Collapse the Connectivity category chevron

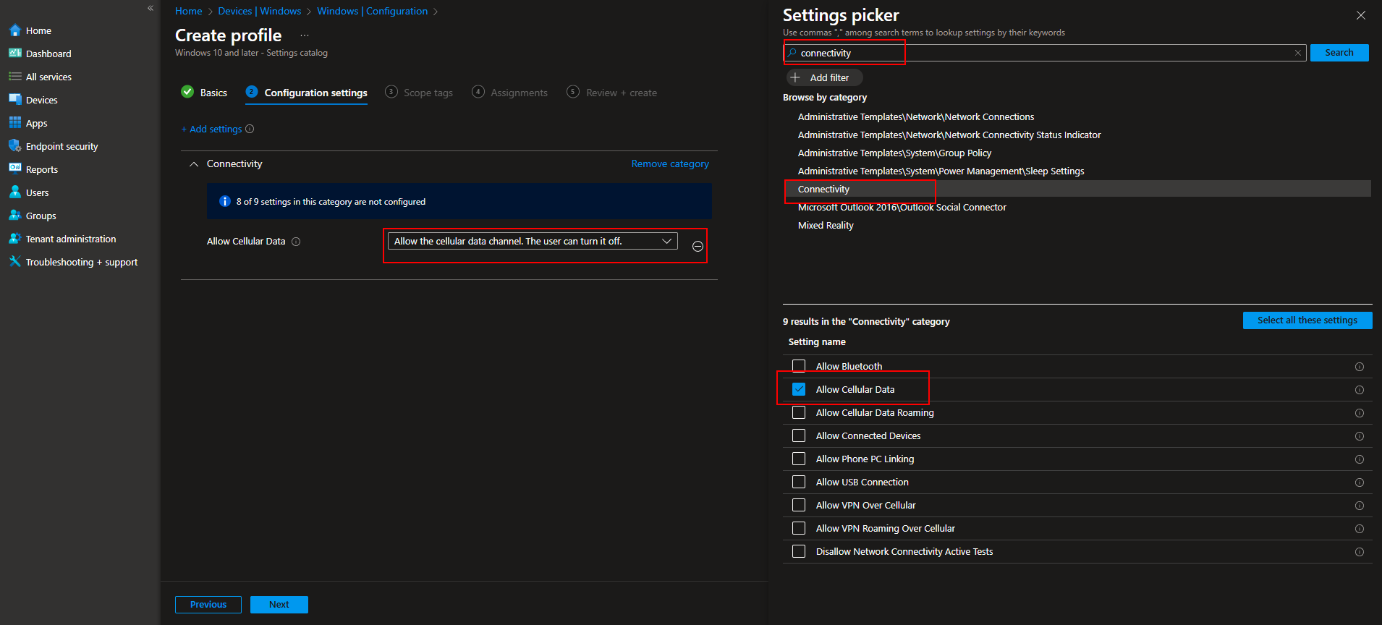click(194, 164)
